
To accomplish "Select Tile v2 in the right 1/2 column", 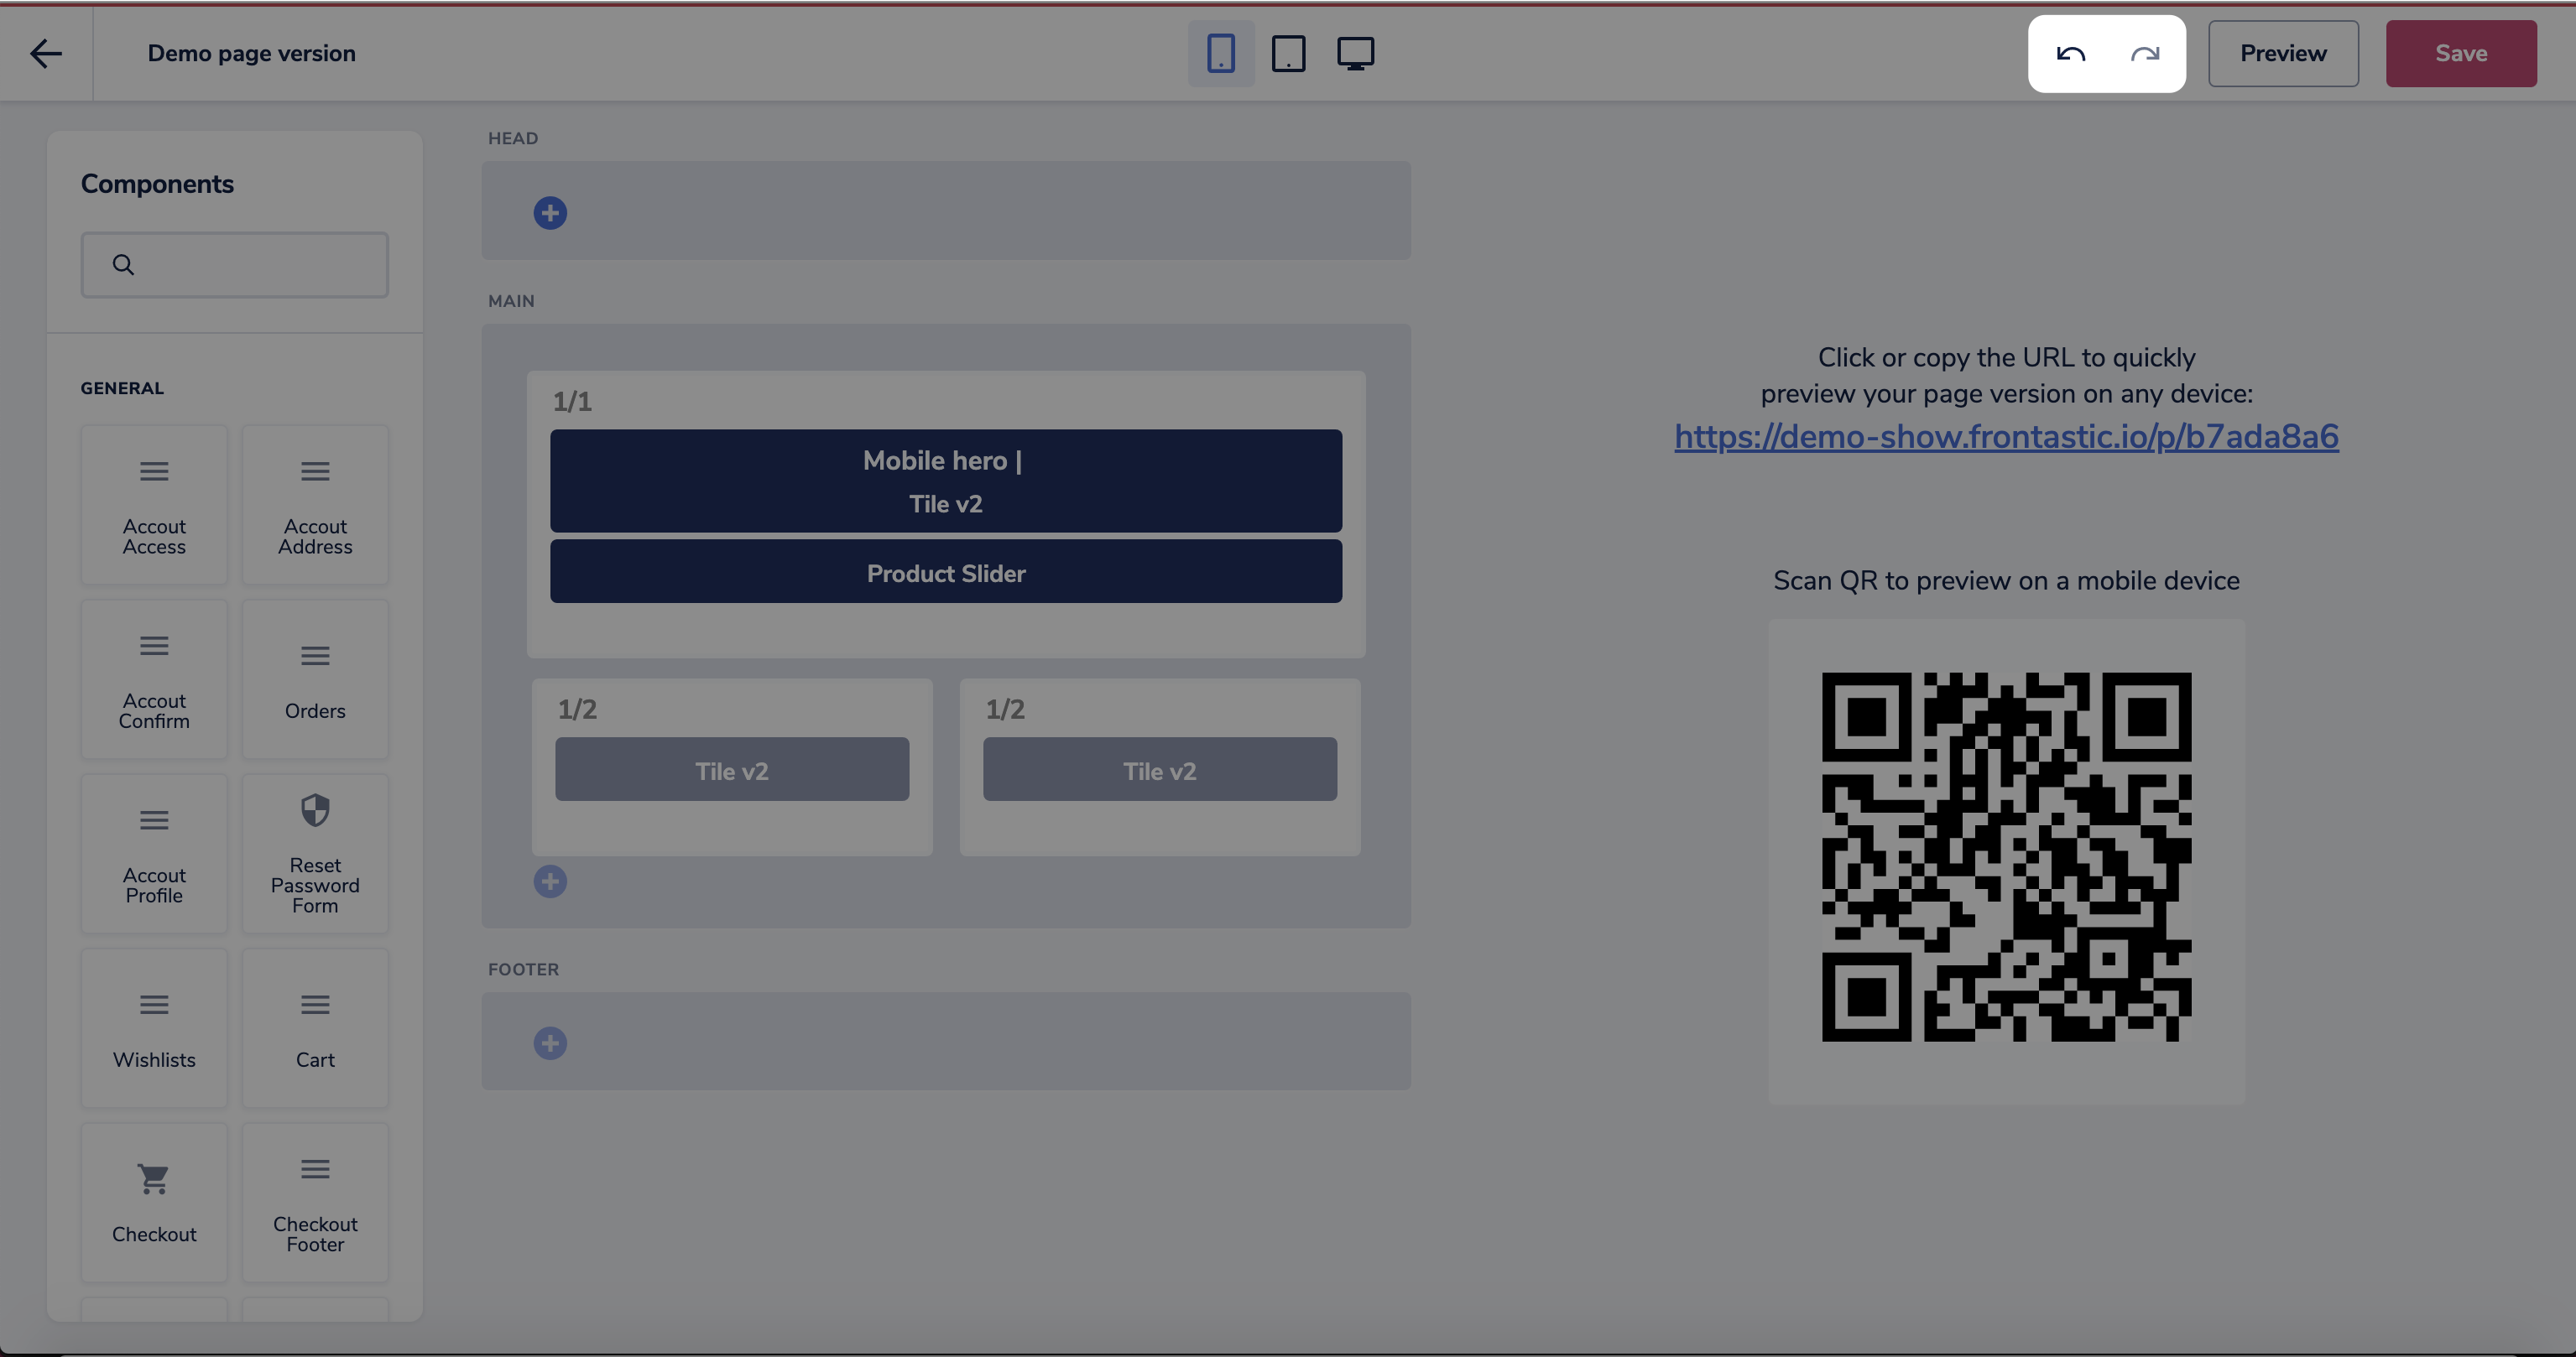I will [1159, 769].
